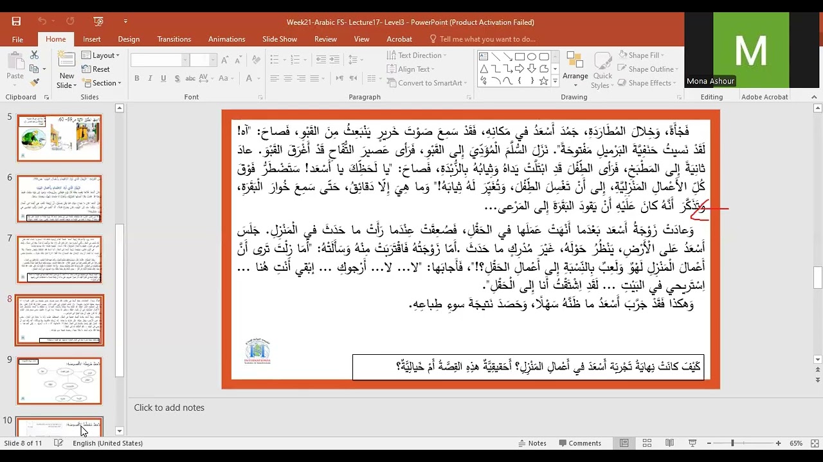Switch to the Animations tab
The image size is (823, 462).
pos(226,39)
